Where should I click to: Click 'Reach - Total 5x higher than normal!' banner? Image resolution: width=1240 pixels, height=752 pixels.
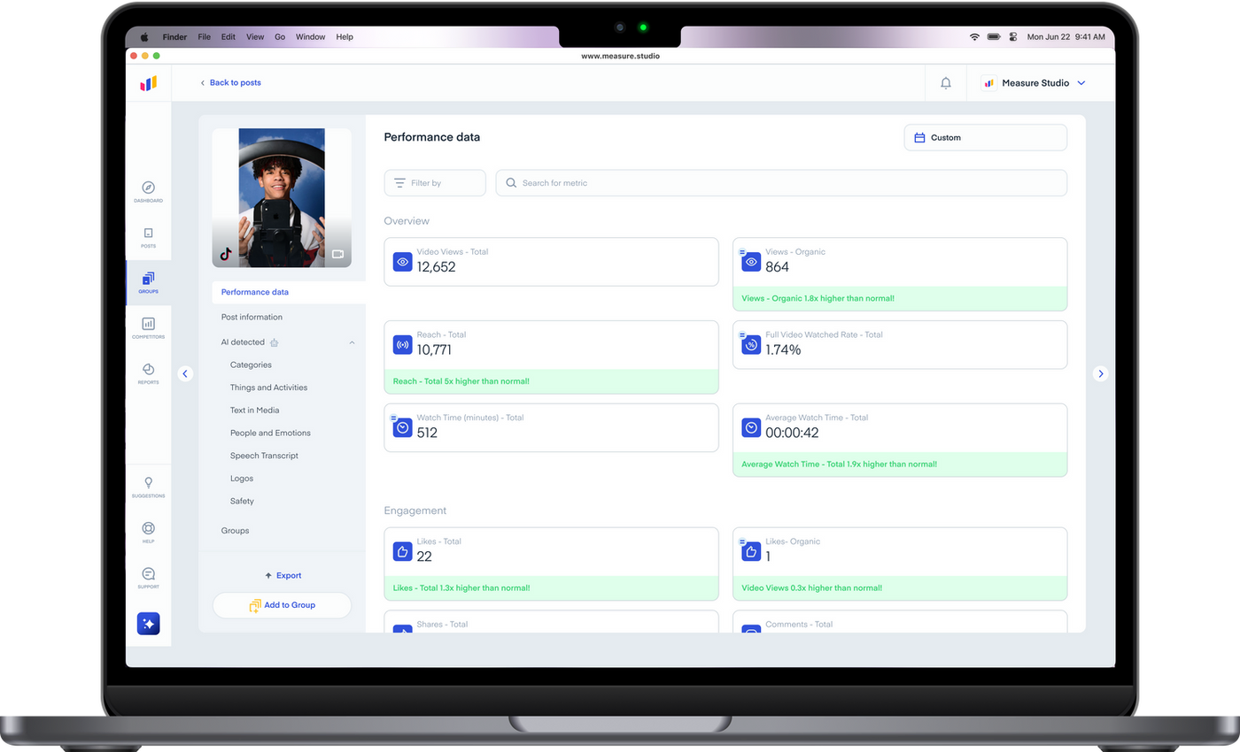pos(551,381)
